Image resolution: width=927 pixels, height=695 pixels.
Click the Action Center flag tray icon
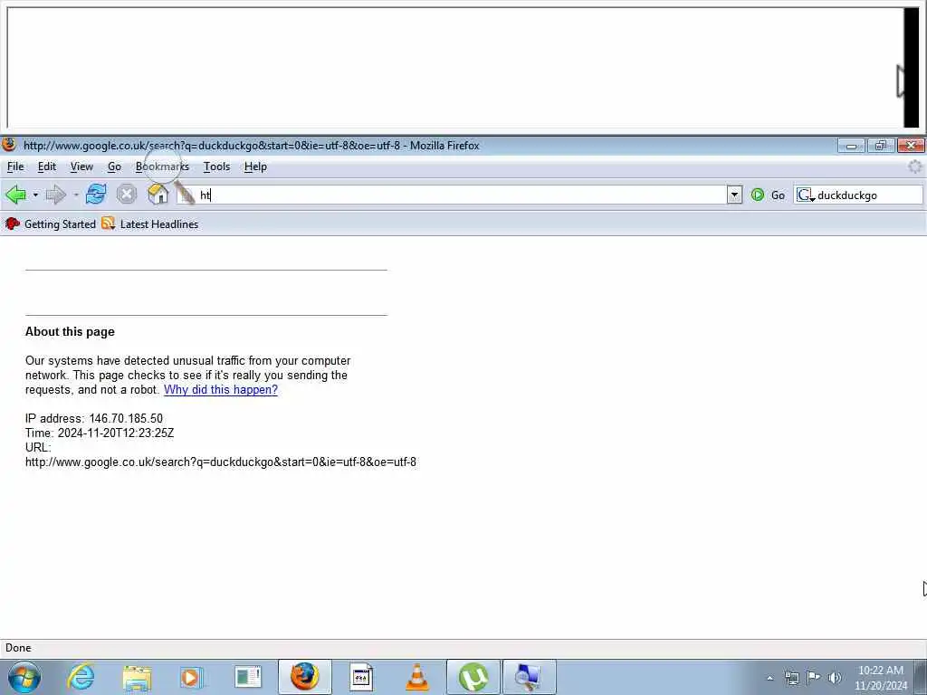pyautogui.click(x=814, y=678)
